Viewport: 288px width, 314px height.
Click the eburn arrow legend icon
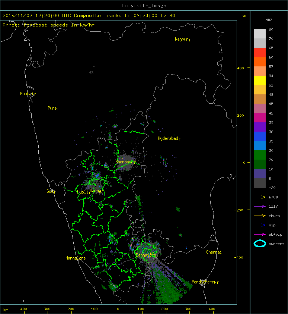click(x=260, y=216)
